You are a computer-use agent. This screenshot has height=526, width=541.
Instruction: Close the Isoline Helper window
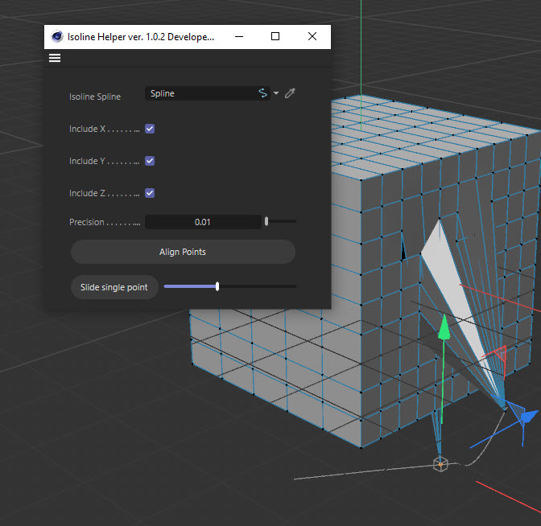[x=312, y=36]
